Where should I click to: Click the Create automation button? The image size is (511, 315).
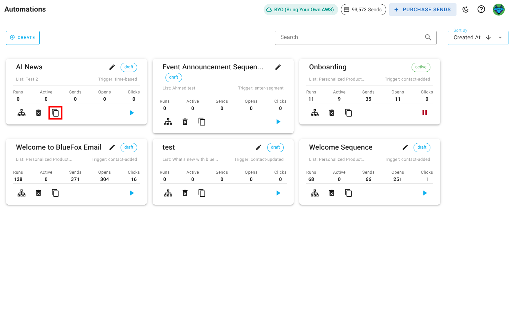[23, 38]
